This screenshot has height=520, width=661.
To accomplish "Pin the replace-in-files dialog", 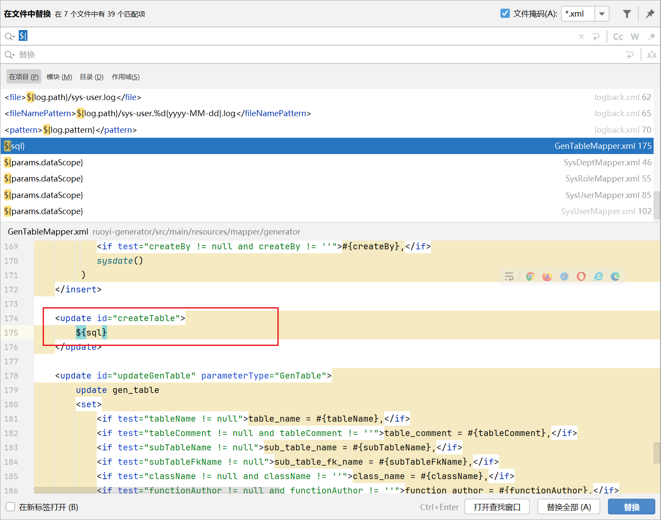I will [x=650, y=14].
